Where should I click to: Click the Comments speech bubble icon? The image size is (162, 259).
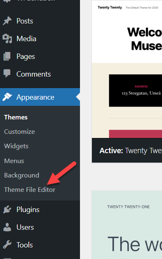pos(7,74)
